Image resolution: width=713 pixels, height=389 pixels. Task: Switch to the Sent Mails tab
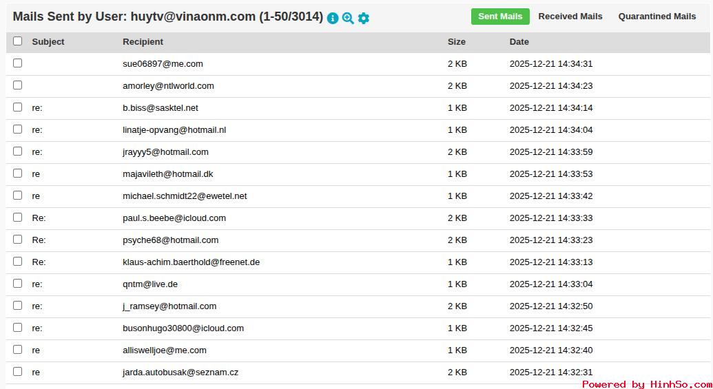click(x=500, y=17)
